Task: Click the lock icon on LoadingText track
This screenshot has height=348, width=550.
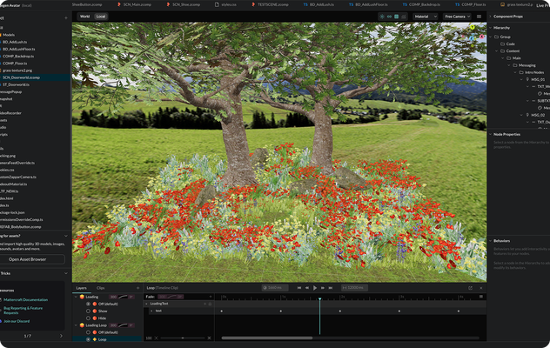Action: click(210, 304)
